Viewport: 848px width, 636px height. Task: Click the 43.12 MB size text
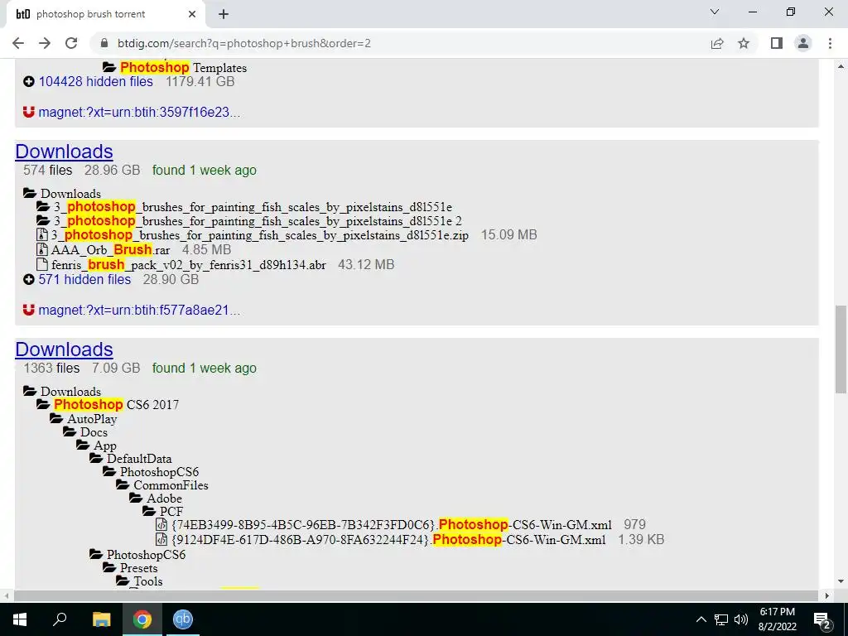[366, 264]
